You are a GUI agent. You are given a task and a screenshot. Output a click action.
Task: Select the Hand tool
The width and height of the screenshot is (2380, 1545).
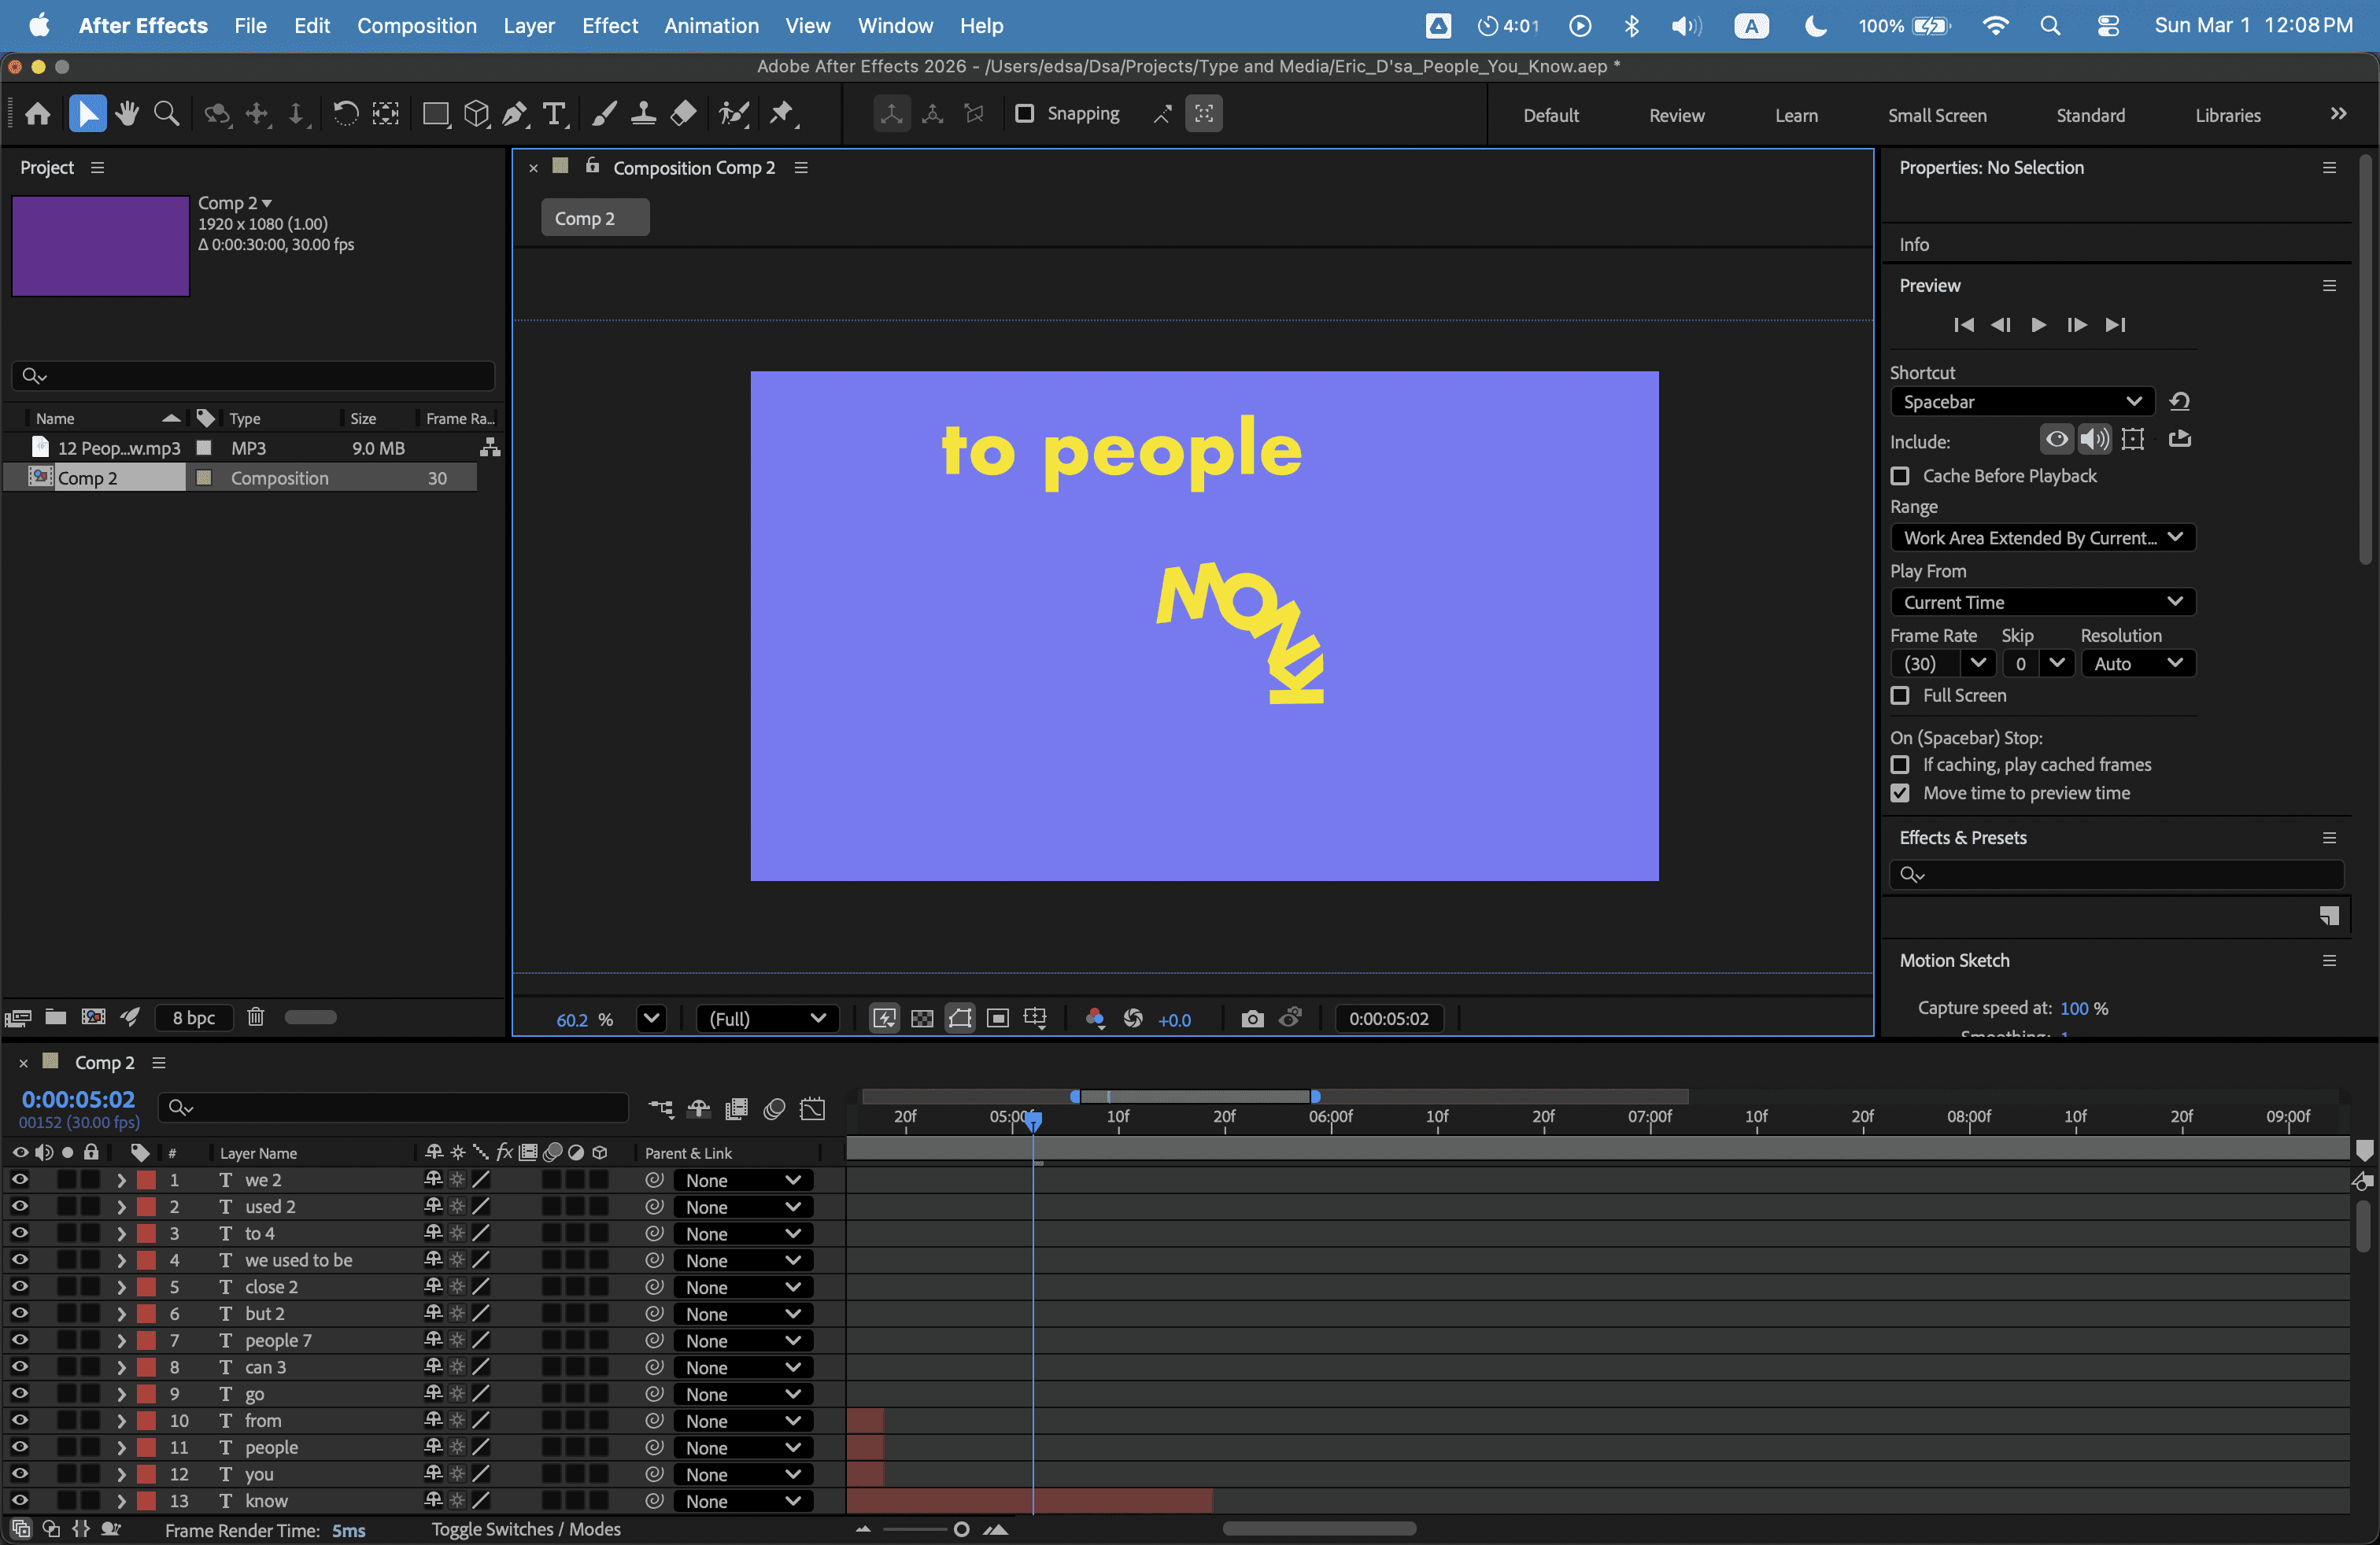point(127,114)
